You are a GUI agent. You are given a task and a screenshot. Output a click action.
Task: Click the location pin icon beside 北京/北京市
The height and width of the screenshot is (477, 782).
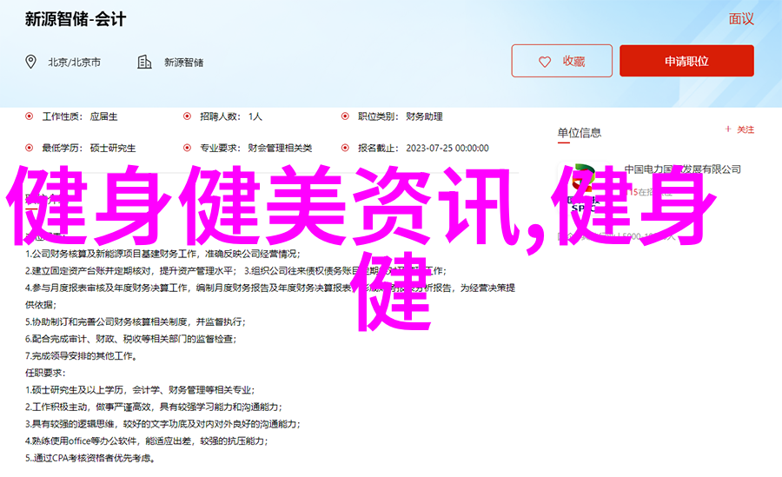[31, 62]
